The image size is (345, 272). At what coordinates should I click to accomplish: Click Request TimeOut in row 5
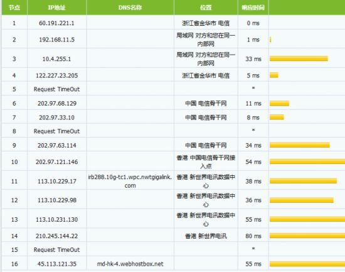pos(56,89)
